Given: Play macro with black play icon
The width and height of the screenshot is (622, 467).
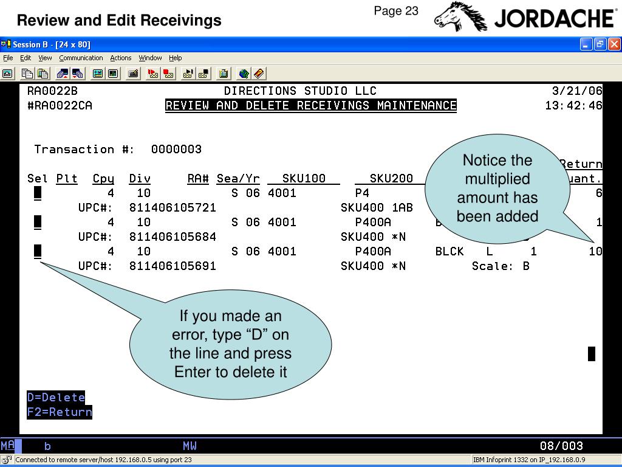Looking at the screenshot, I should [188, 74].
